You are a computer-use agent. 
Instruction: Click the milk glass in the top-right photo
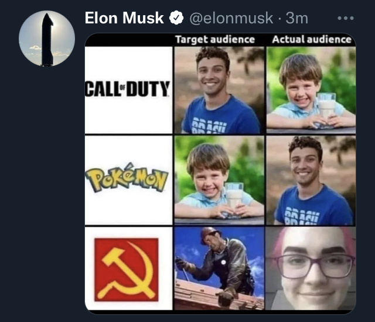pyautogui.click(x=328, y=107)
